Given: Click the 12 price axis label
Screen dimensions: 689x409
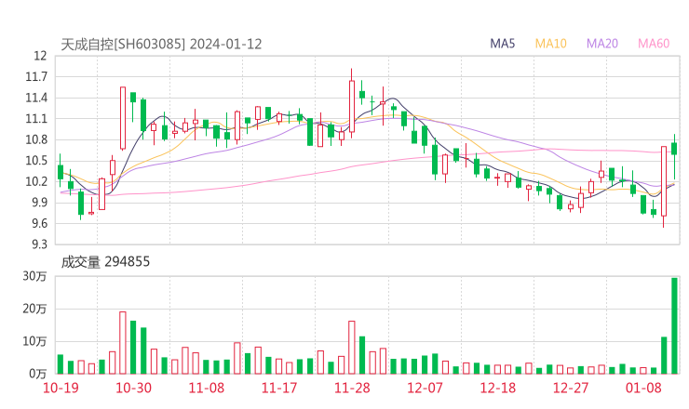Looking at the screenshot, I should pyautogui.click(x=40, y=56).
